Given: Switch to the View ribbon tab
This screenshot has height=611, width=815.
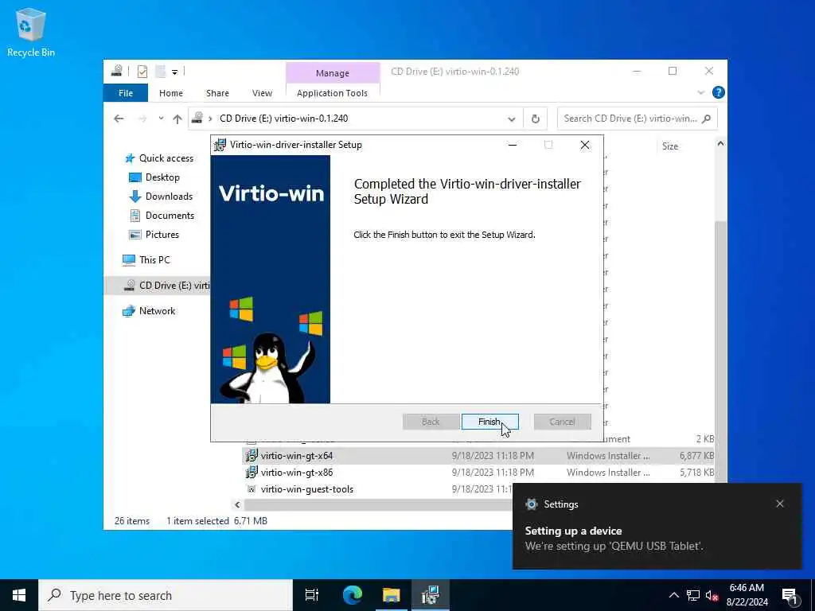Looking at the screenshot, I should click(x=262, y=93).
